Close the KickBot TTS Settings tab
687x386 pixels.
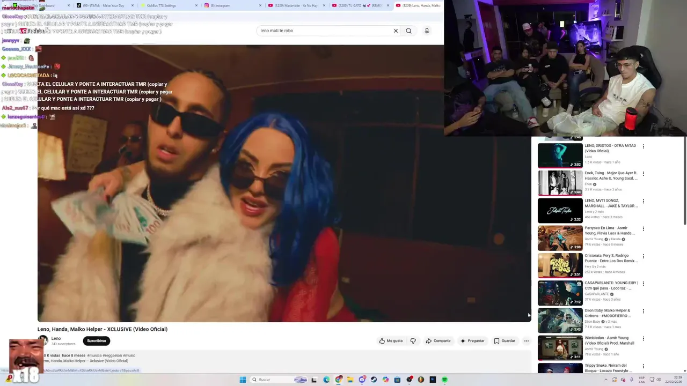196,5
